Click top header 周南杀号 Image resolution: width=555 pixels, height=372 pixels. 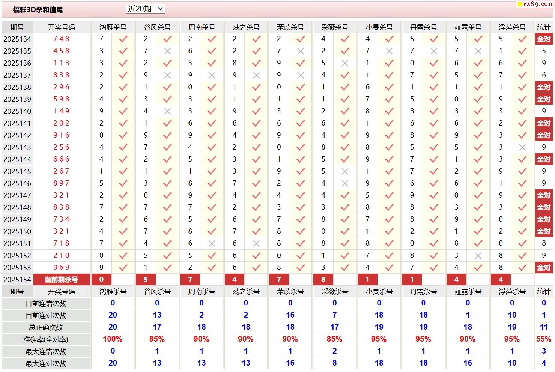202,27
